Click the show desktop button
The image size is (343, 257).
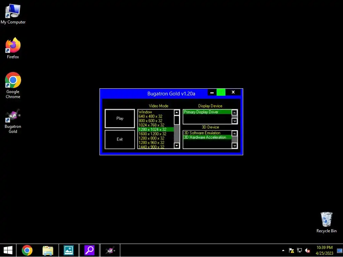coord(340,250)
